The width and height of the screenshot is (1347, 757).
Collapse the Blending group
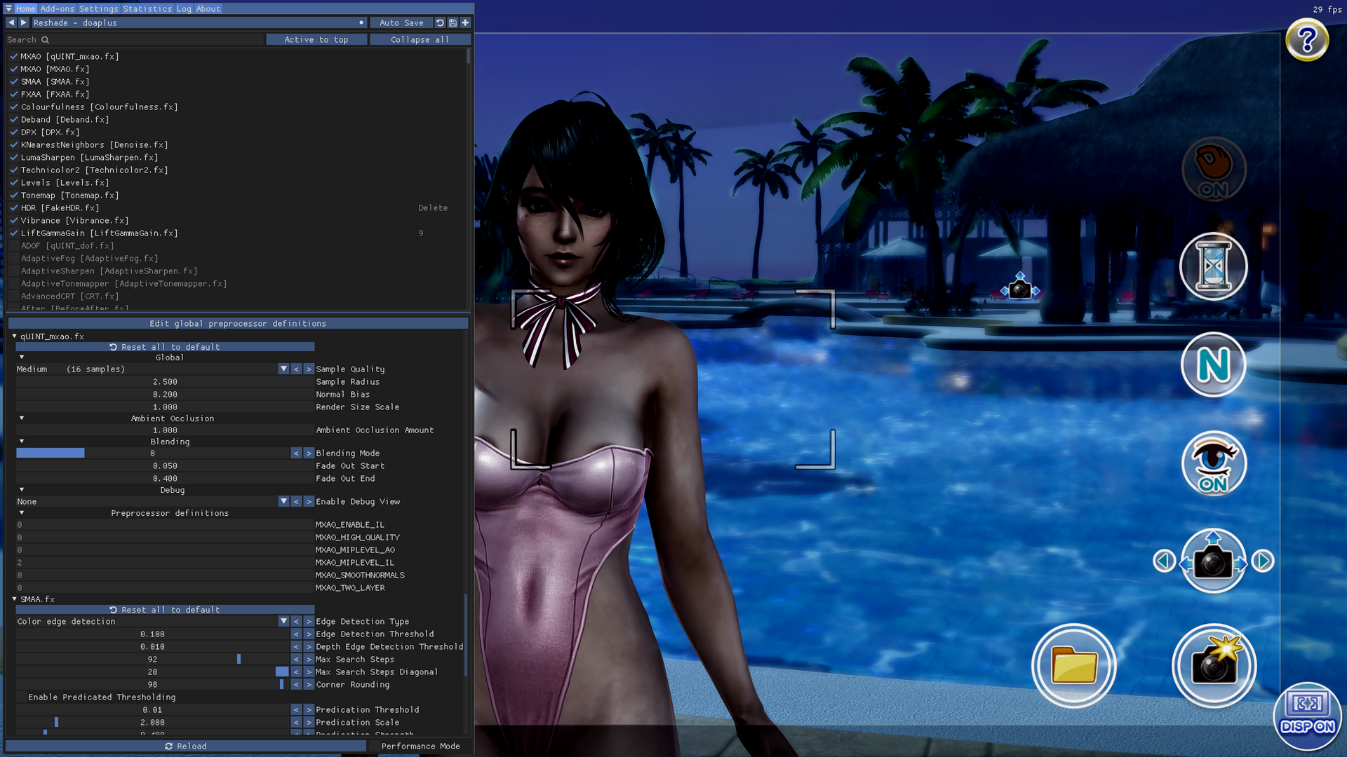coord(22,442)
